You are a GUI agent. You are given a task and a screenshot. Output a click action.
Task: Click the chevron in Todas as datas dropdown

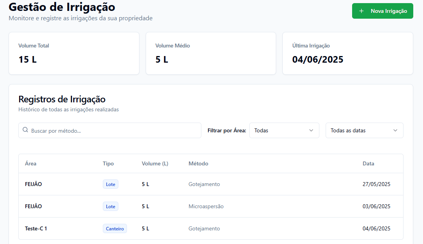(395, 130)
